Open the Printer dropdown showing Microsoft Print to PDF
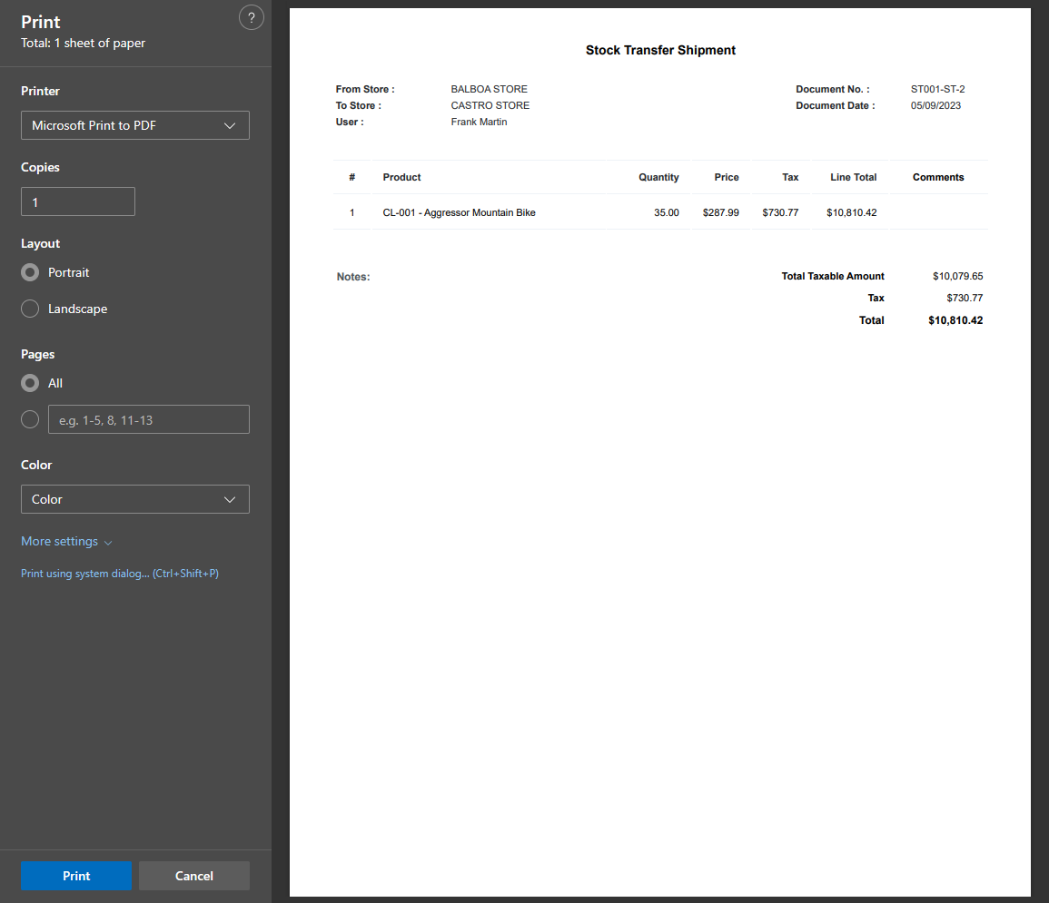Image resolution: width=1049 pixels, height=903 pixels. (134, 125)
